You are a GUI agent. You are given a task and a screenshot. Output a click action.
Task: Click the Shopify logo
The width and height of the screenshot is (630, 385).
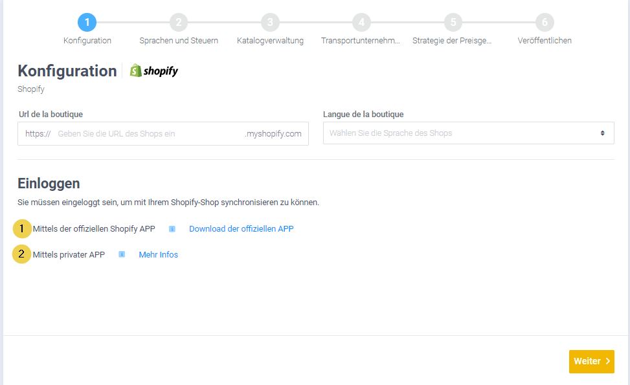coord(154,71)
